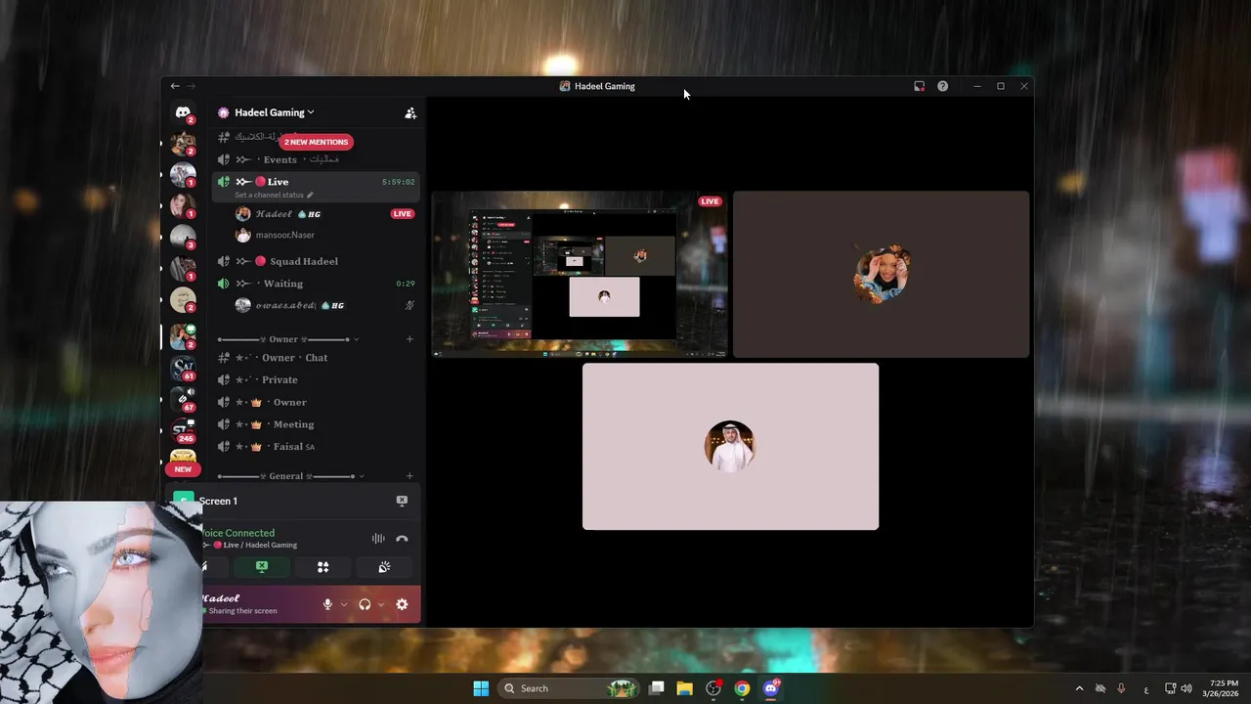Click the invite members icon
The height and width of the screenshot is (704, 1251).
point(410,113)
